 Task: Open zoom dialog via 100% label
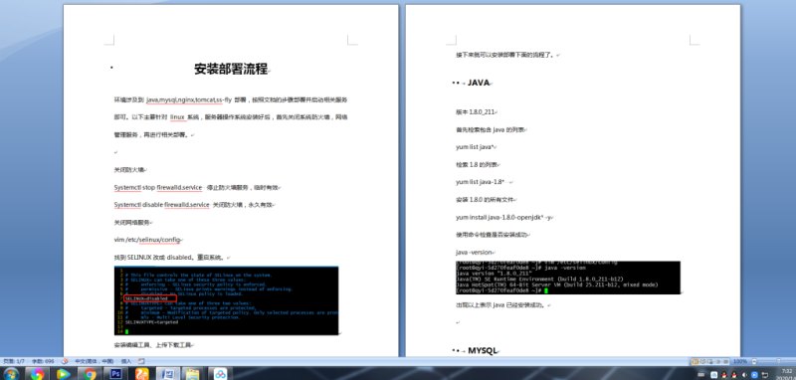point(740,361)
